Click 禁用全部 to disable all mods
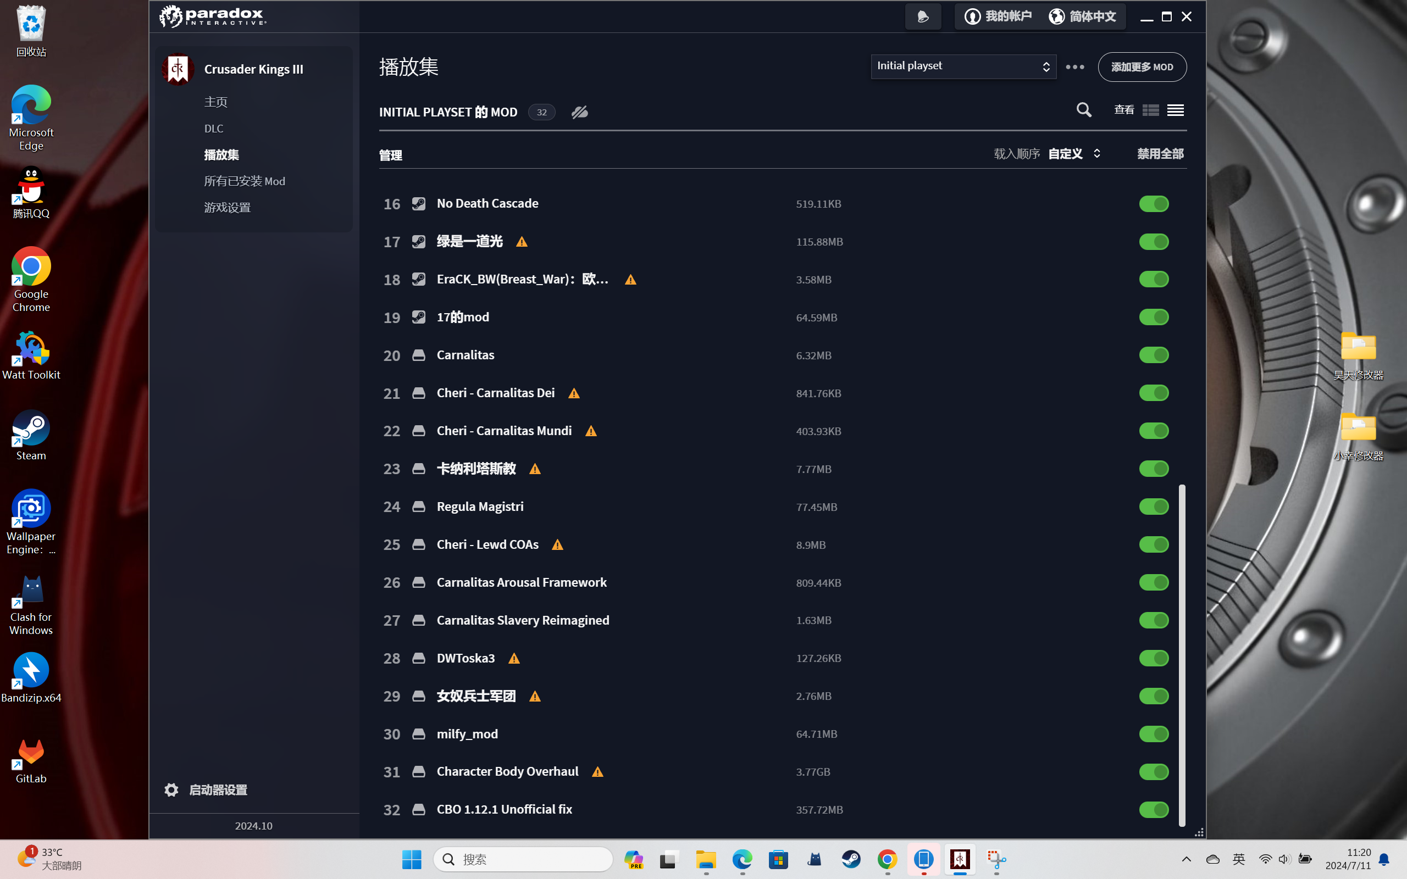1407x879 pixels. click(1160, 153)
